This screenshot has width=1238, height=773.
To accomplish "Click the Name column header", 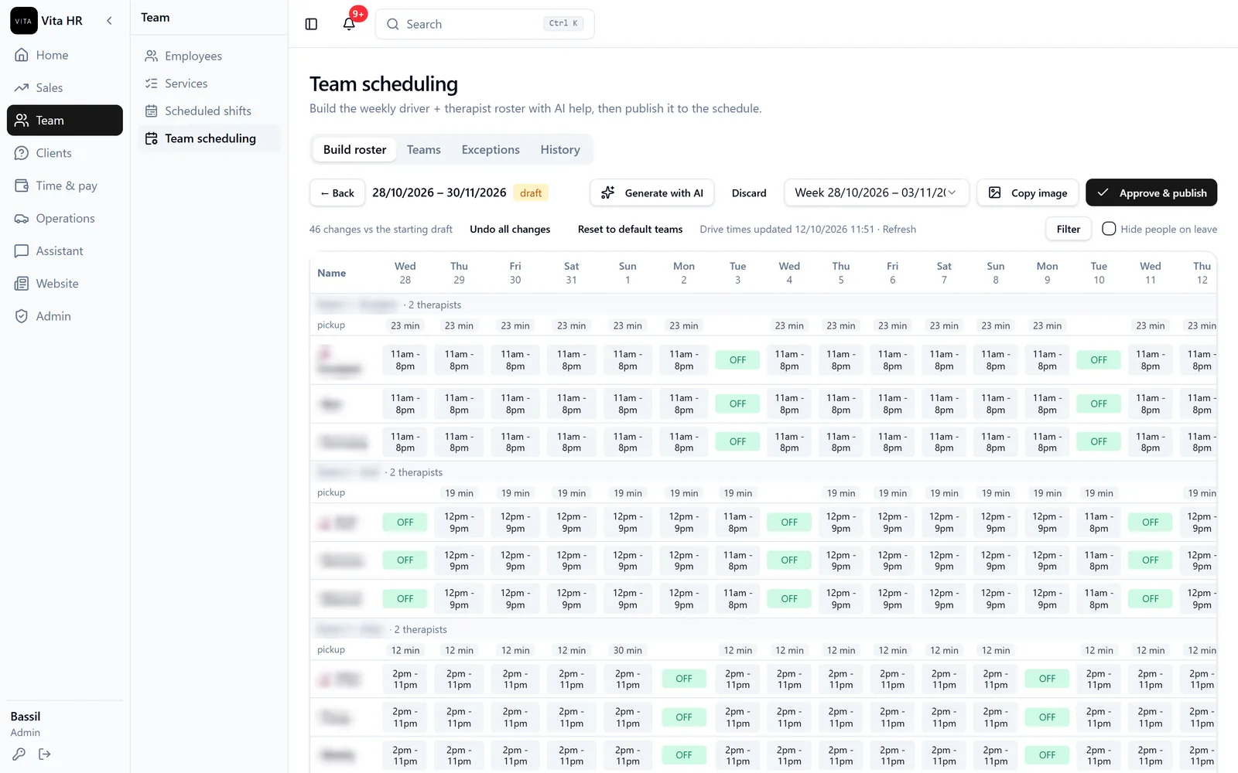I will [332, 274].
